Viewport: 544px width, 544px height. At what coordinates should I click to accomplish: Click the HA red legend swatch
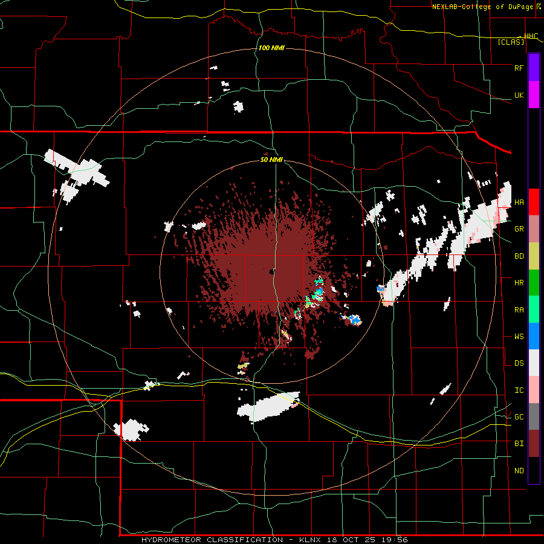[x=534, y=202]
